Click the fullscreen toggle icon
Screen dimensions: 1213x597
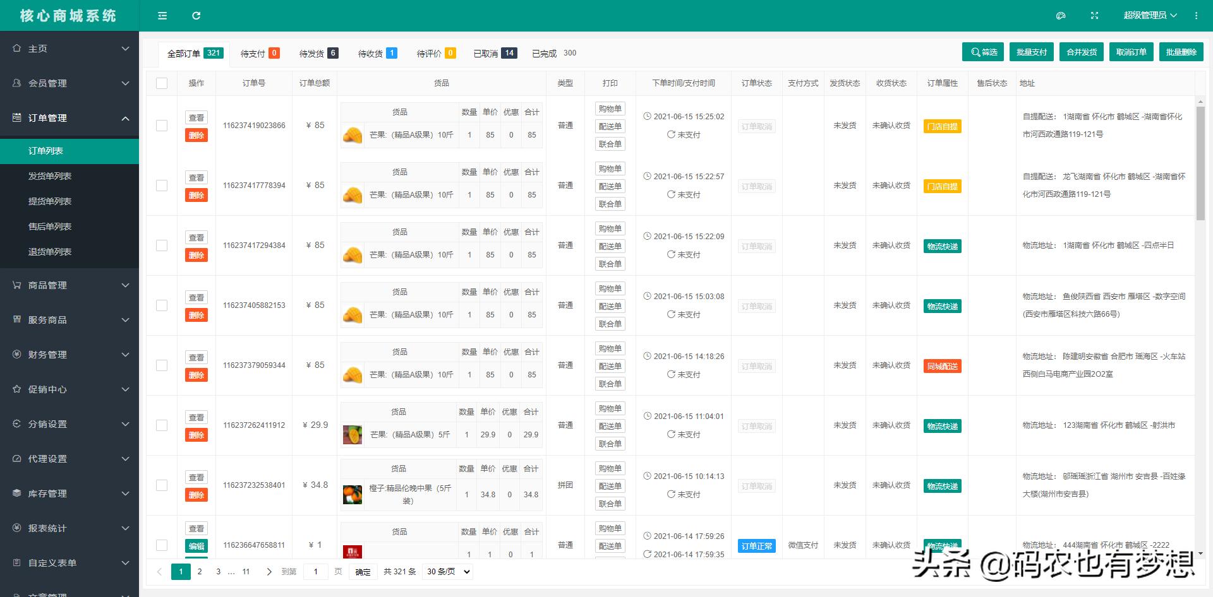coord(1094,15)
